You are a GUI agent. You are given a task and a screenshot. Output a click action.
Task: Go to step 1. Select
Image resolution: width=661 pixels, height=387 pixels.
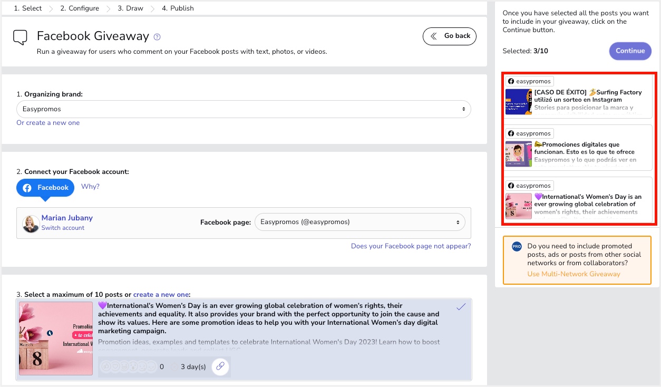(x=28, y=8)
